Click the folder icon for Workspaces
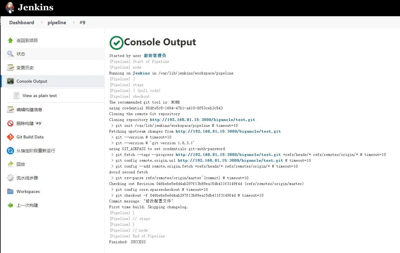The width and height of the screenshot is (400, 253). click(10, 191)
